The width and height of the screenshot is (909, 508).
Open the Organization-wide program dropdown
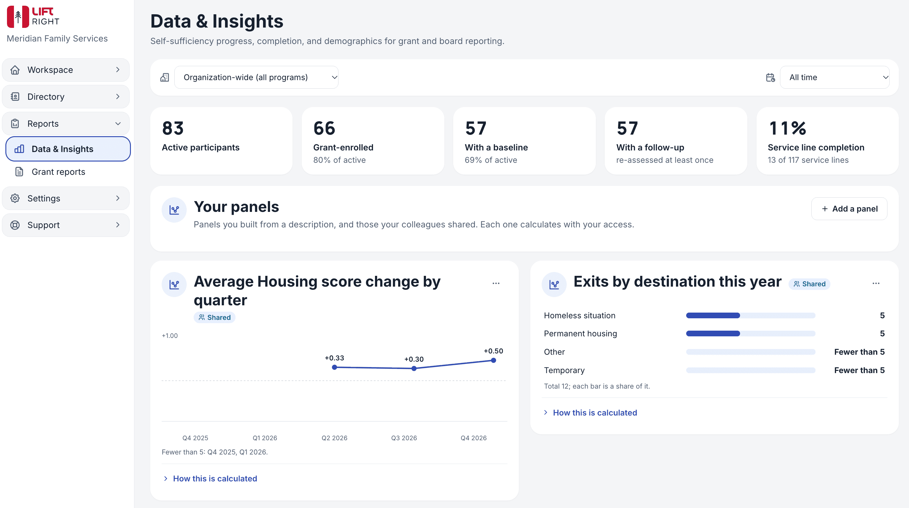pyautogui.click(x=256, y=77)
